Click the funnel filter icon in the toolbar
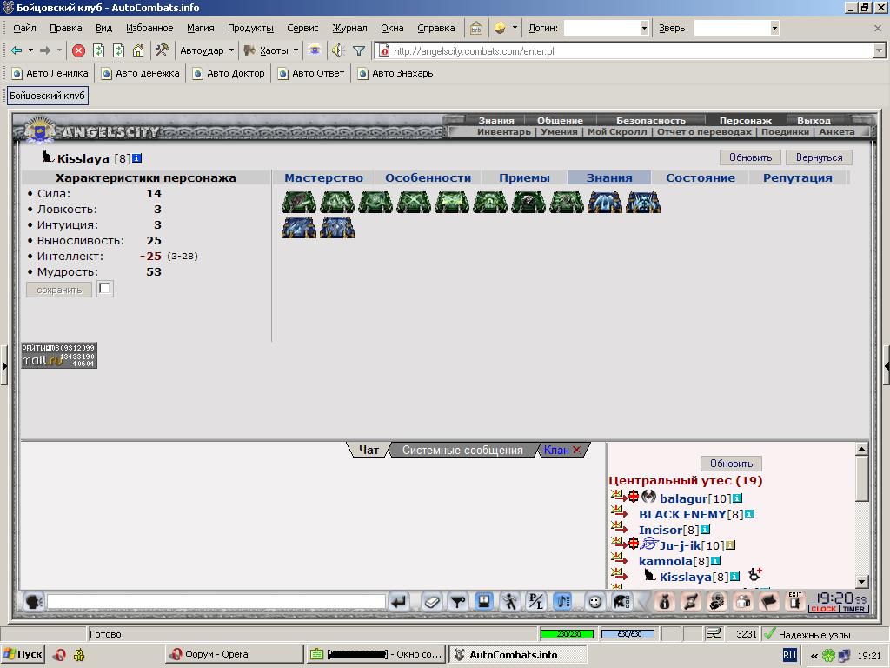This screenshot has height=668, width=890. click(x=359, y=51)
